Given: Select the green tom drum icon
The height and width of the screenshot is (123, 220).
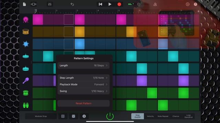Looking at the screenshot, I should [x=26, y=93].
